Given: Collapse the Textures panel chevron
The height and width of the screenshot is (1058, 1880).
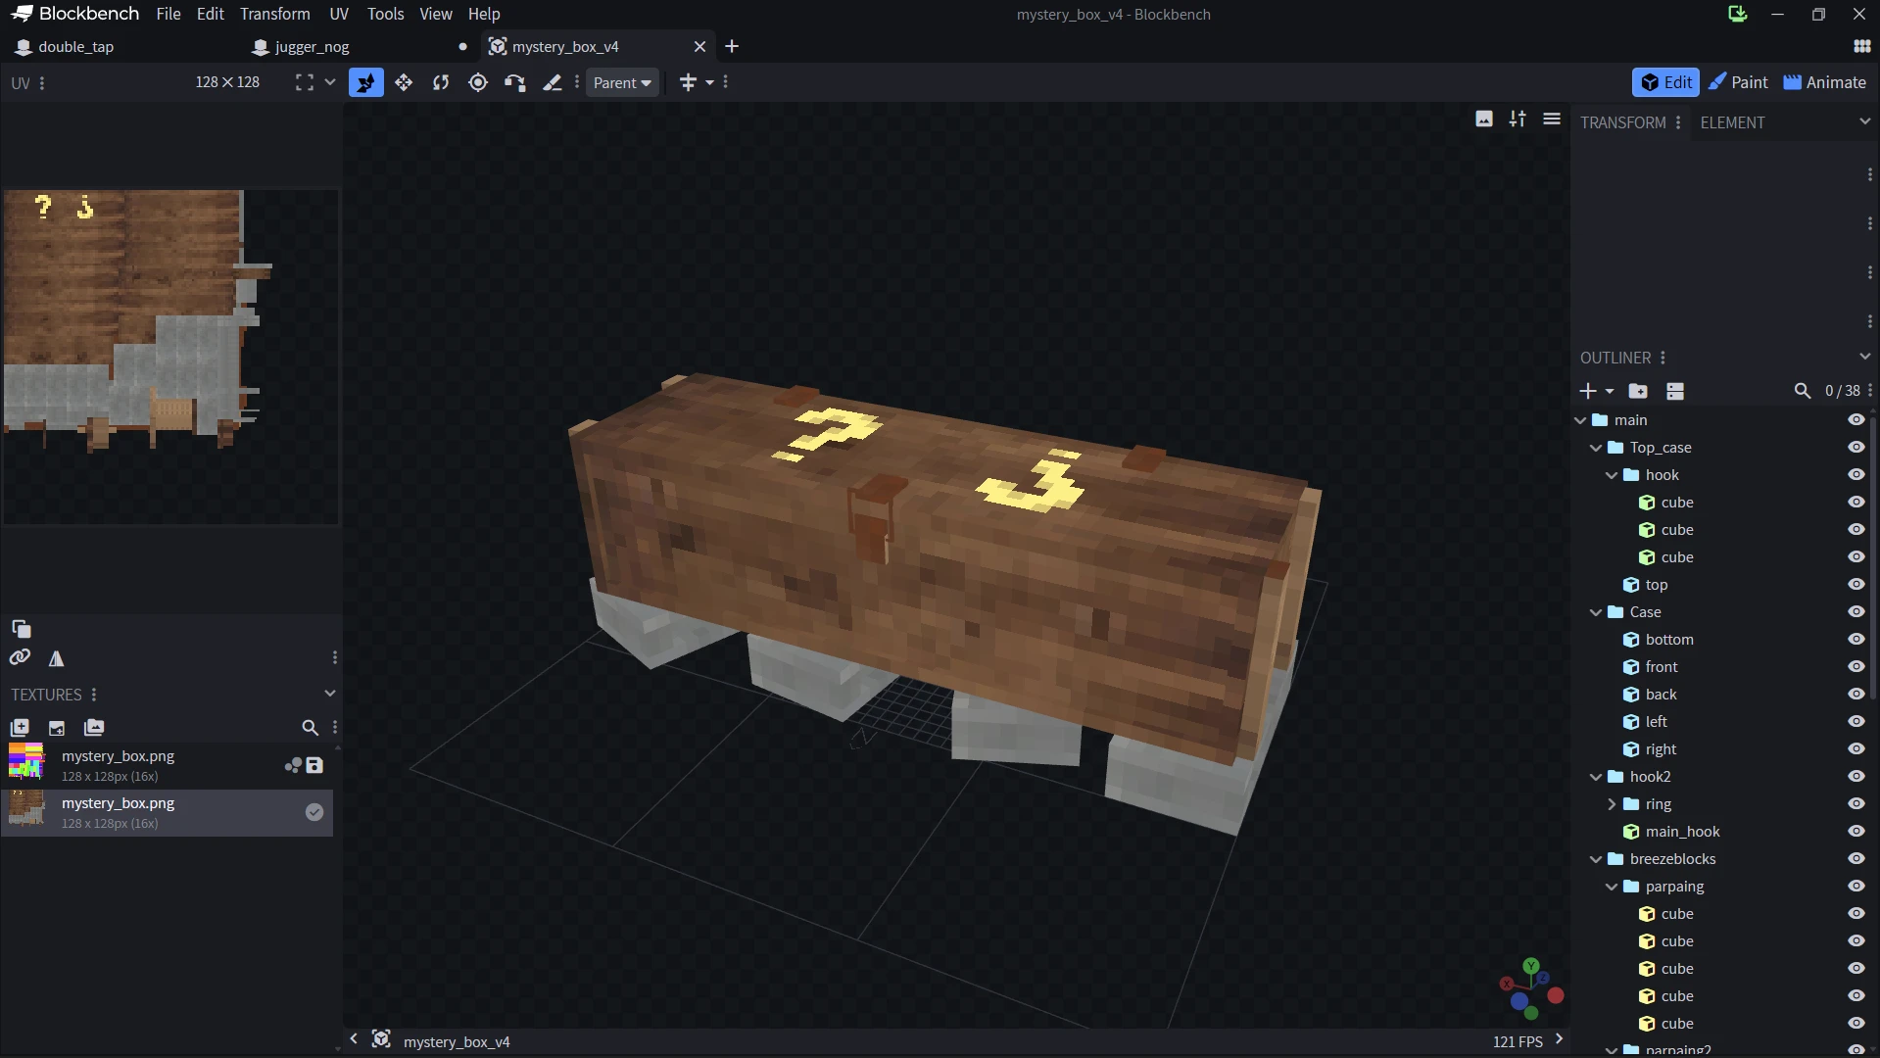Looking at the screenshot, I should click(330, 694).
